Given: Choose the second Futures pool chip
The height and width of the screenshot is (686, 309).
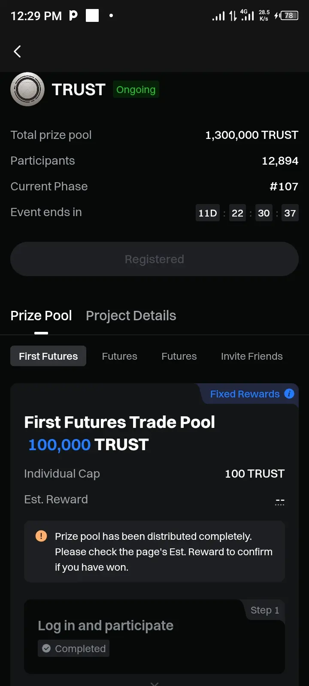Looking at the screenshot, I should (179, 356).
